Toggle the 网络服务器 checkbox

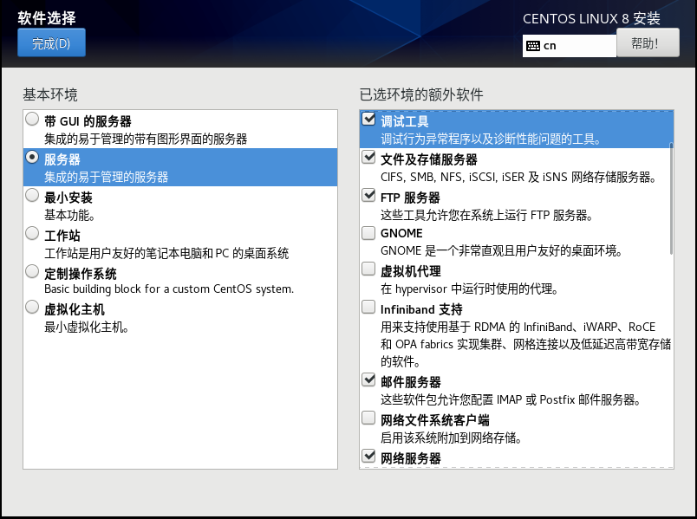click(x=368, y=456)
